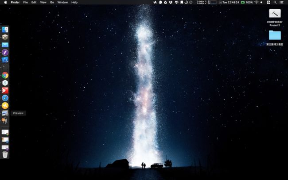Open Notification Center icon
Screen dimensions: 288x180
click(281, 2)
